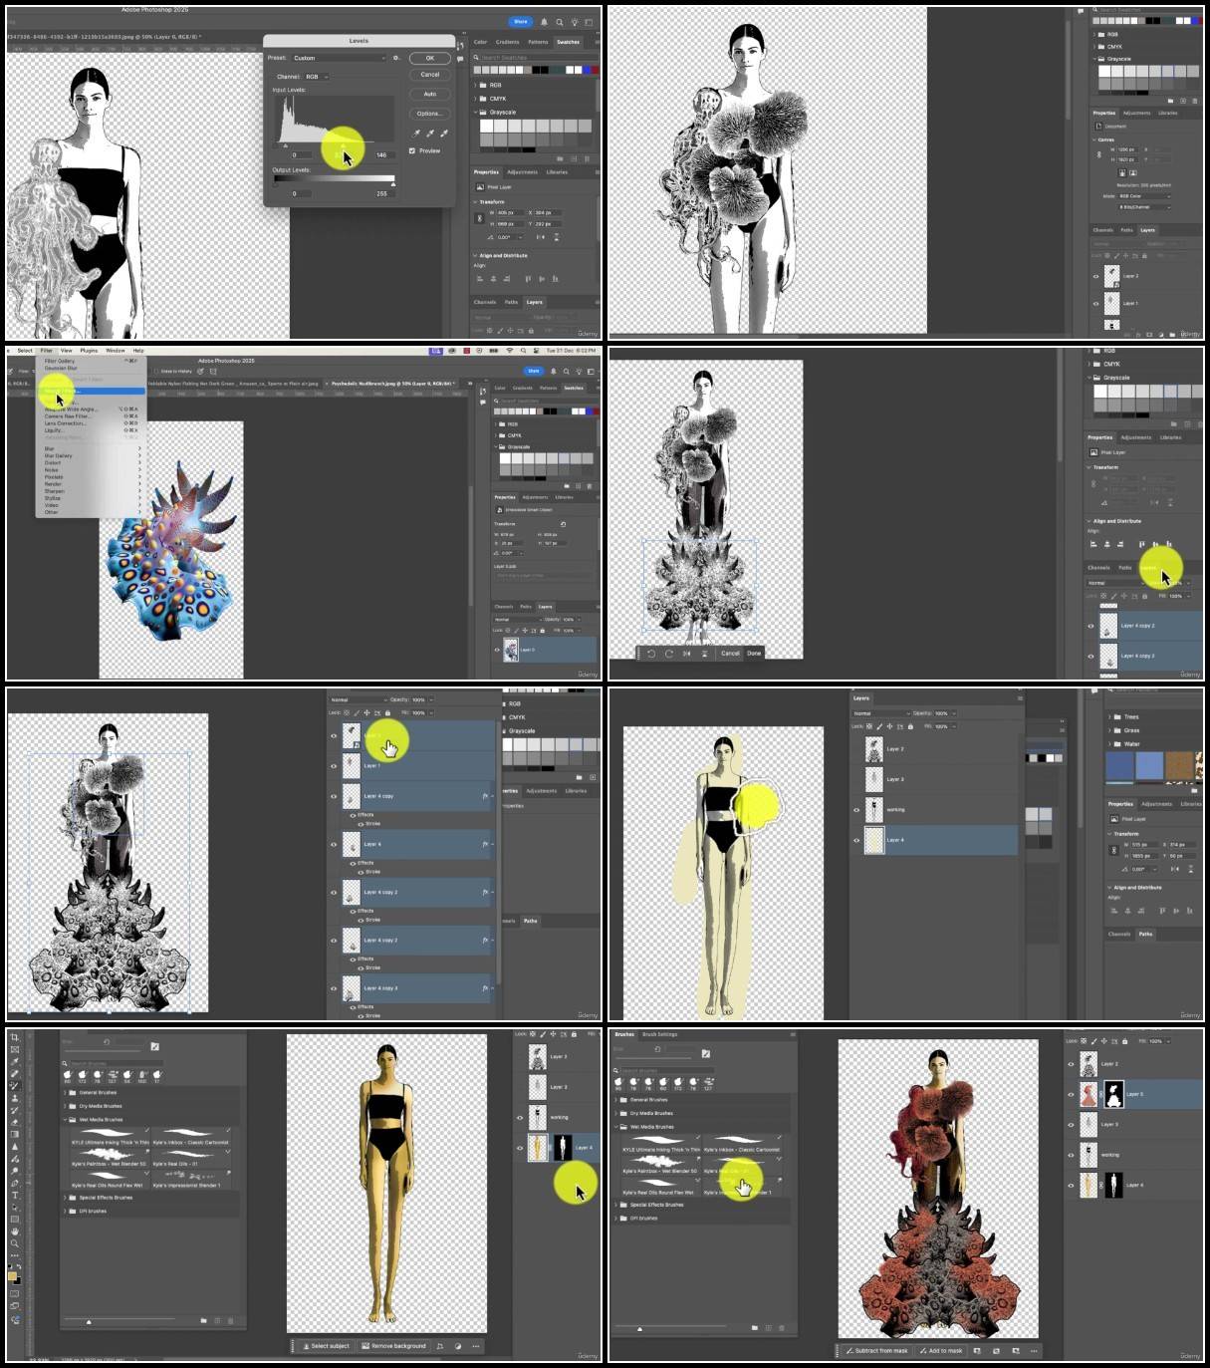Viewport: 1210px width, 1368px height.
Task: Open the Blur submenu in the Filter menu
Action: [92, 448]
